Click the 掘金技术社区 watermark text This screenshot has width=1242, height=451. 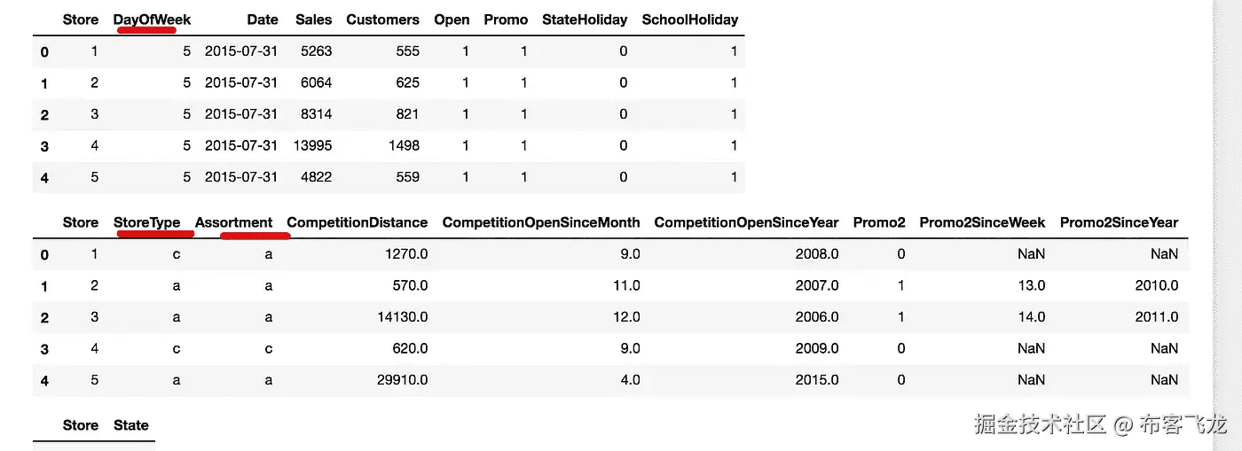[1040, 424]
